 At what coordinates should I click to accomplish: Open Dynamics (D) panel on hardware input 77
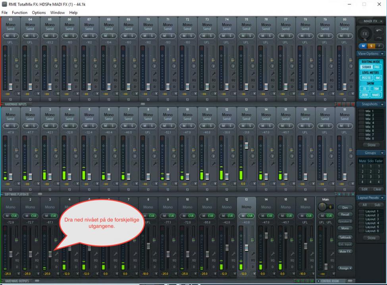click(x=293, y=87)
